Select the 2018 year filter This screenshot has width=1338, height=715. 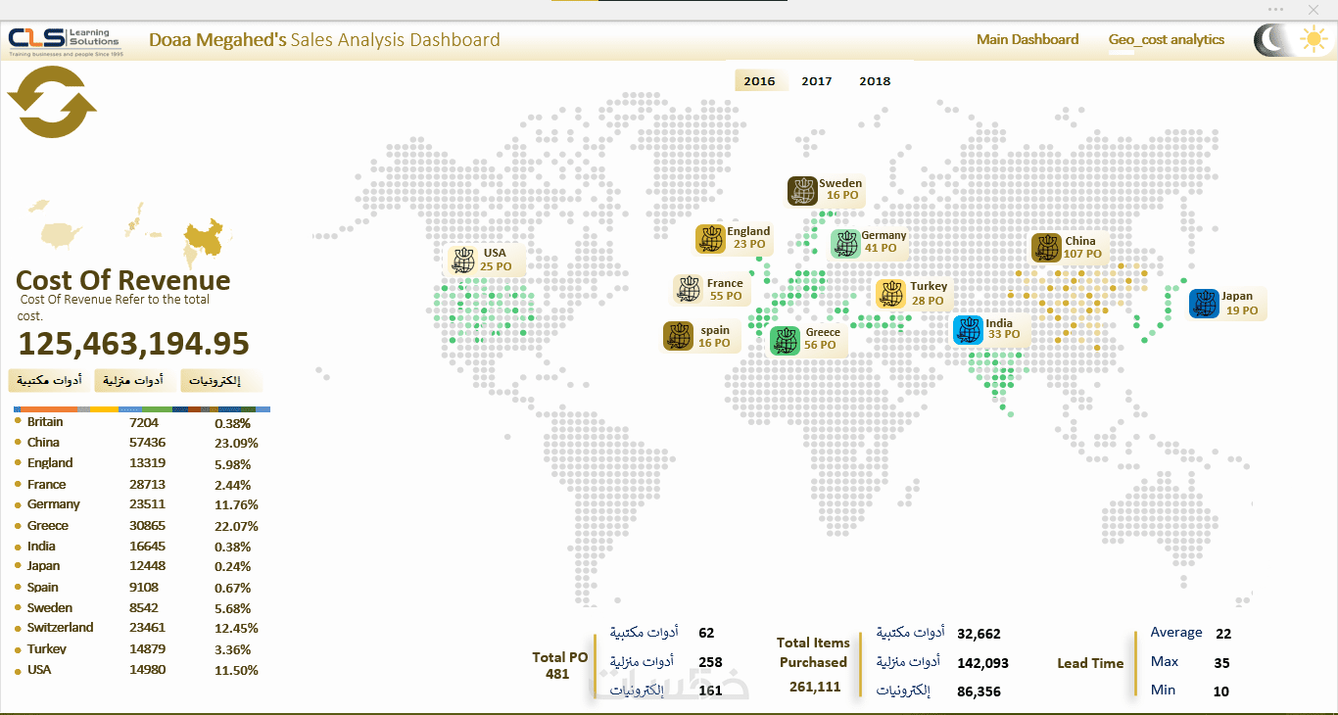[875, 80]
